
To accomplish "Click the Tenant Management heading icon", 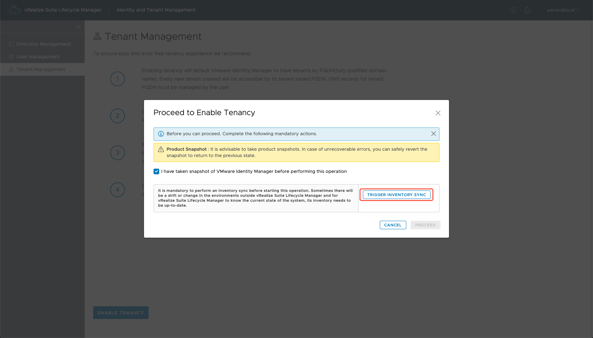I will pyautogui.click(x=97, y=37).
